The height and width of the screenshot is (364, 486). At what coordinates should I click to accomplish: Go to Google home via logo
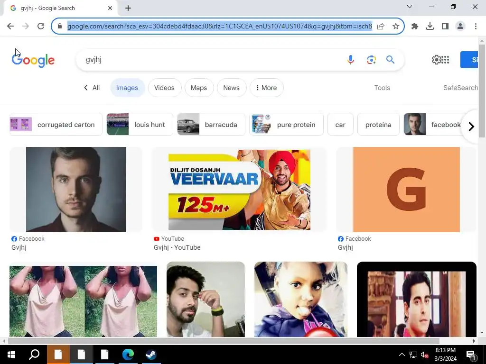pos(33,60)
